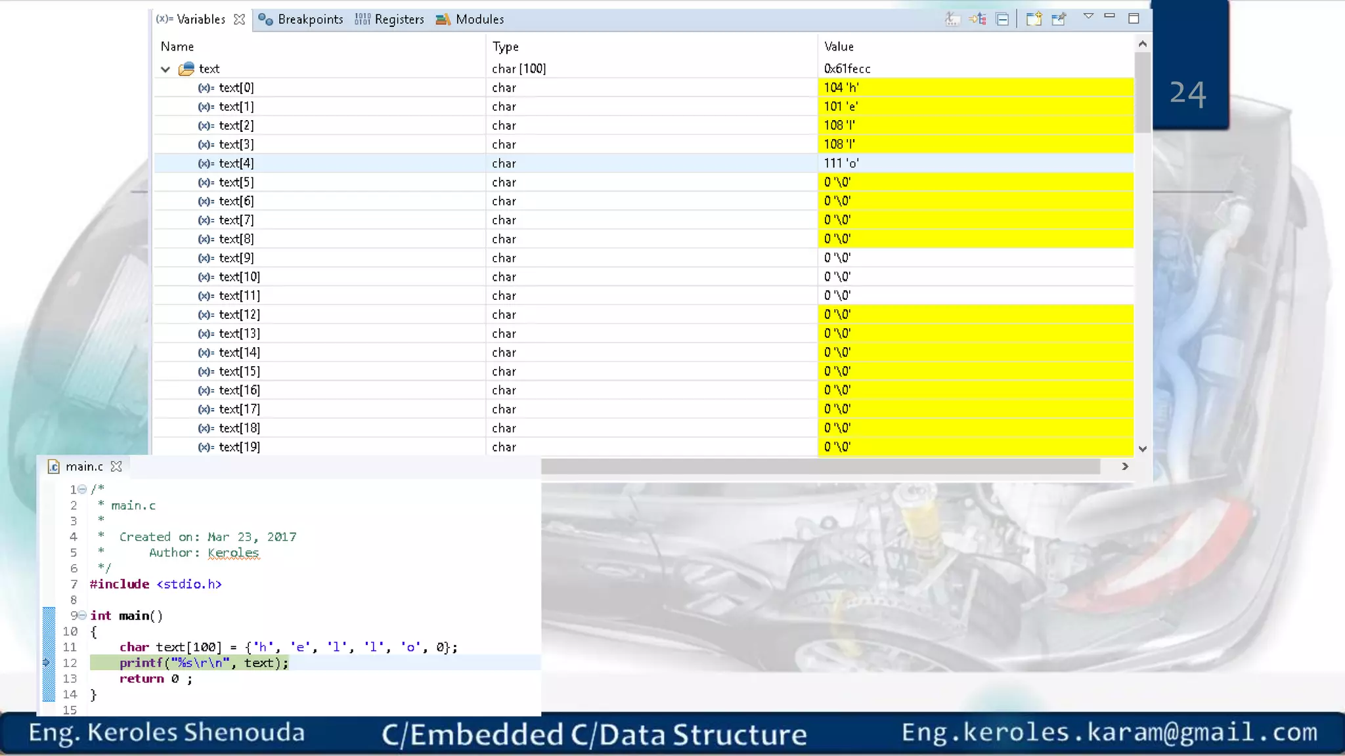Click the horizontal scrollbar right arrow
This screenshot has height=756, width=1345.
(1124, 467)
